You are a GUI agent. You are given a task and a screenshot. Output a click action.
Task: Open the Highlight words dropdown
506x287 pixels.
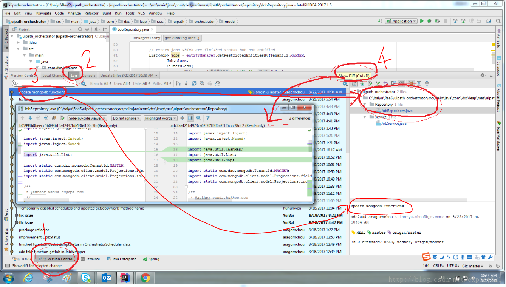(x=161, y=118)
